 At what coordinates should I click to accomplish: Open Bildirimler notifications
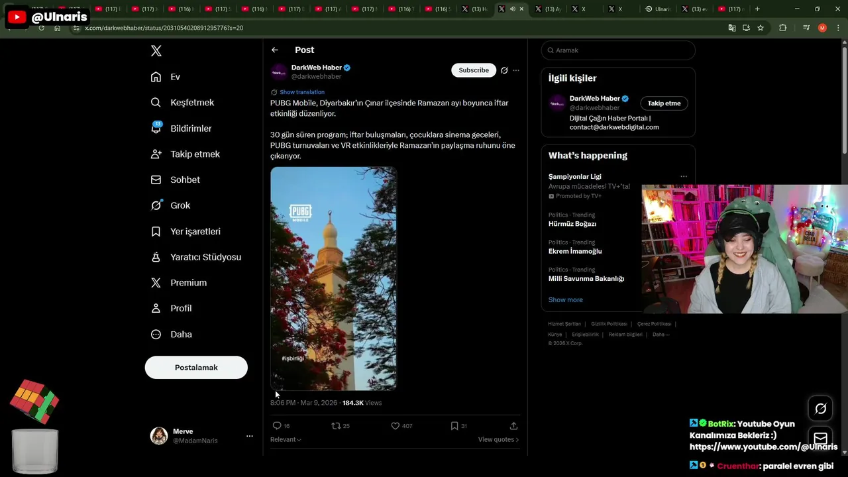181,129
